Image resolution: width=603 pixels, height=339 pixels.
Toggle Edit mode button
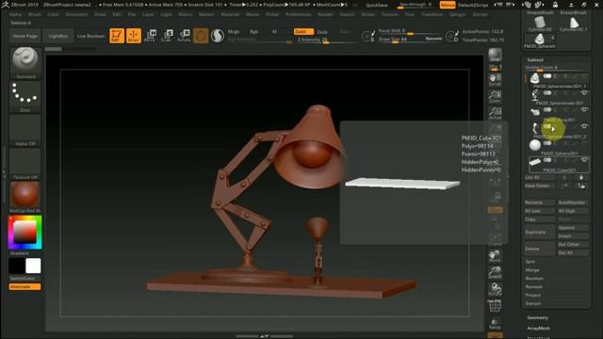117,36
